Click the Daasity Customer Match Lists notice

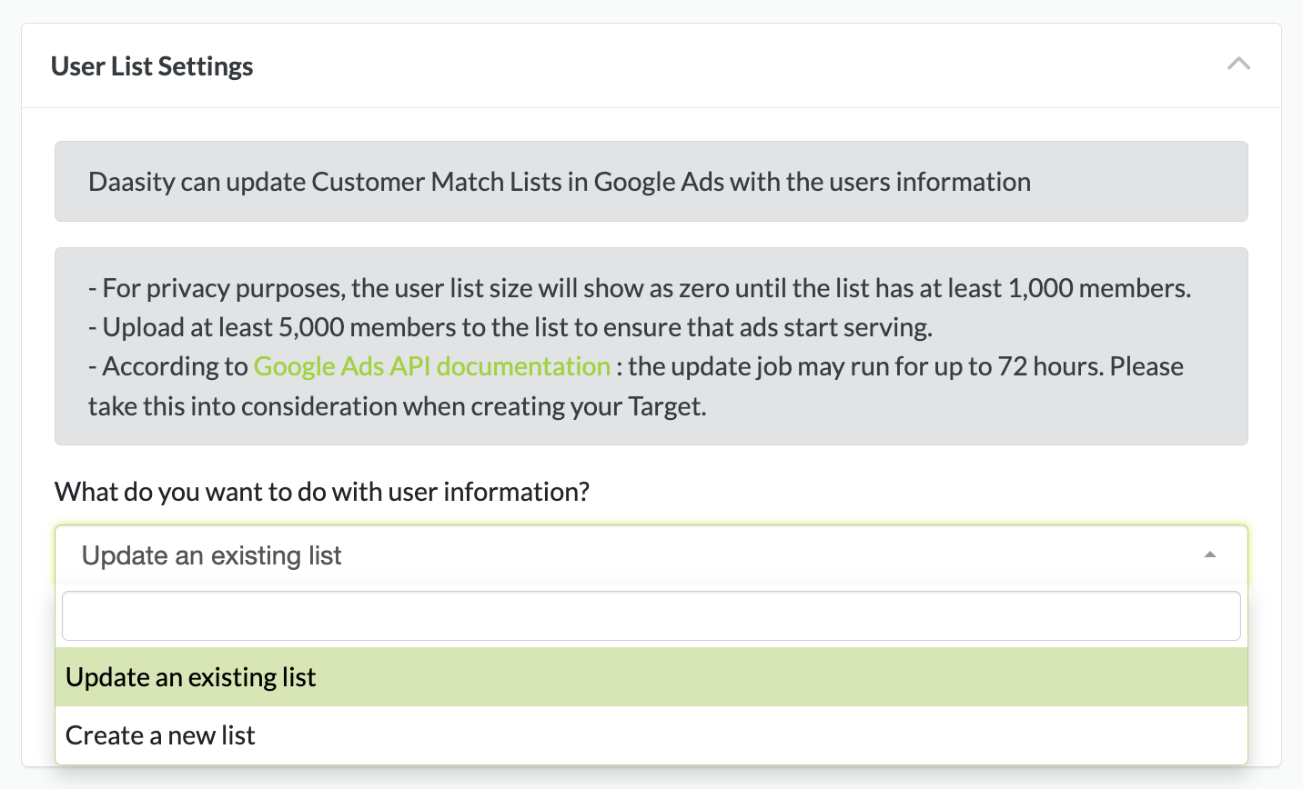tap(651, 182)
